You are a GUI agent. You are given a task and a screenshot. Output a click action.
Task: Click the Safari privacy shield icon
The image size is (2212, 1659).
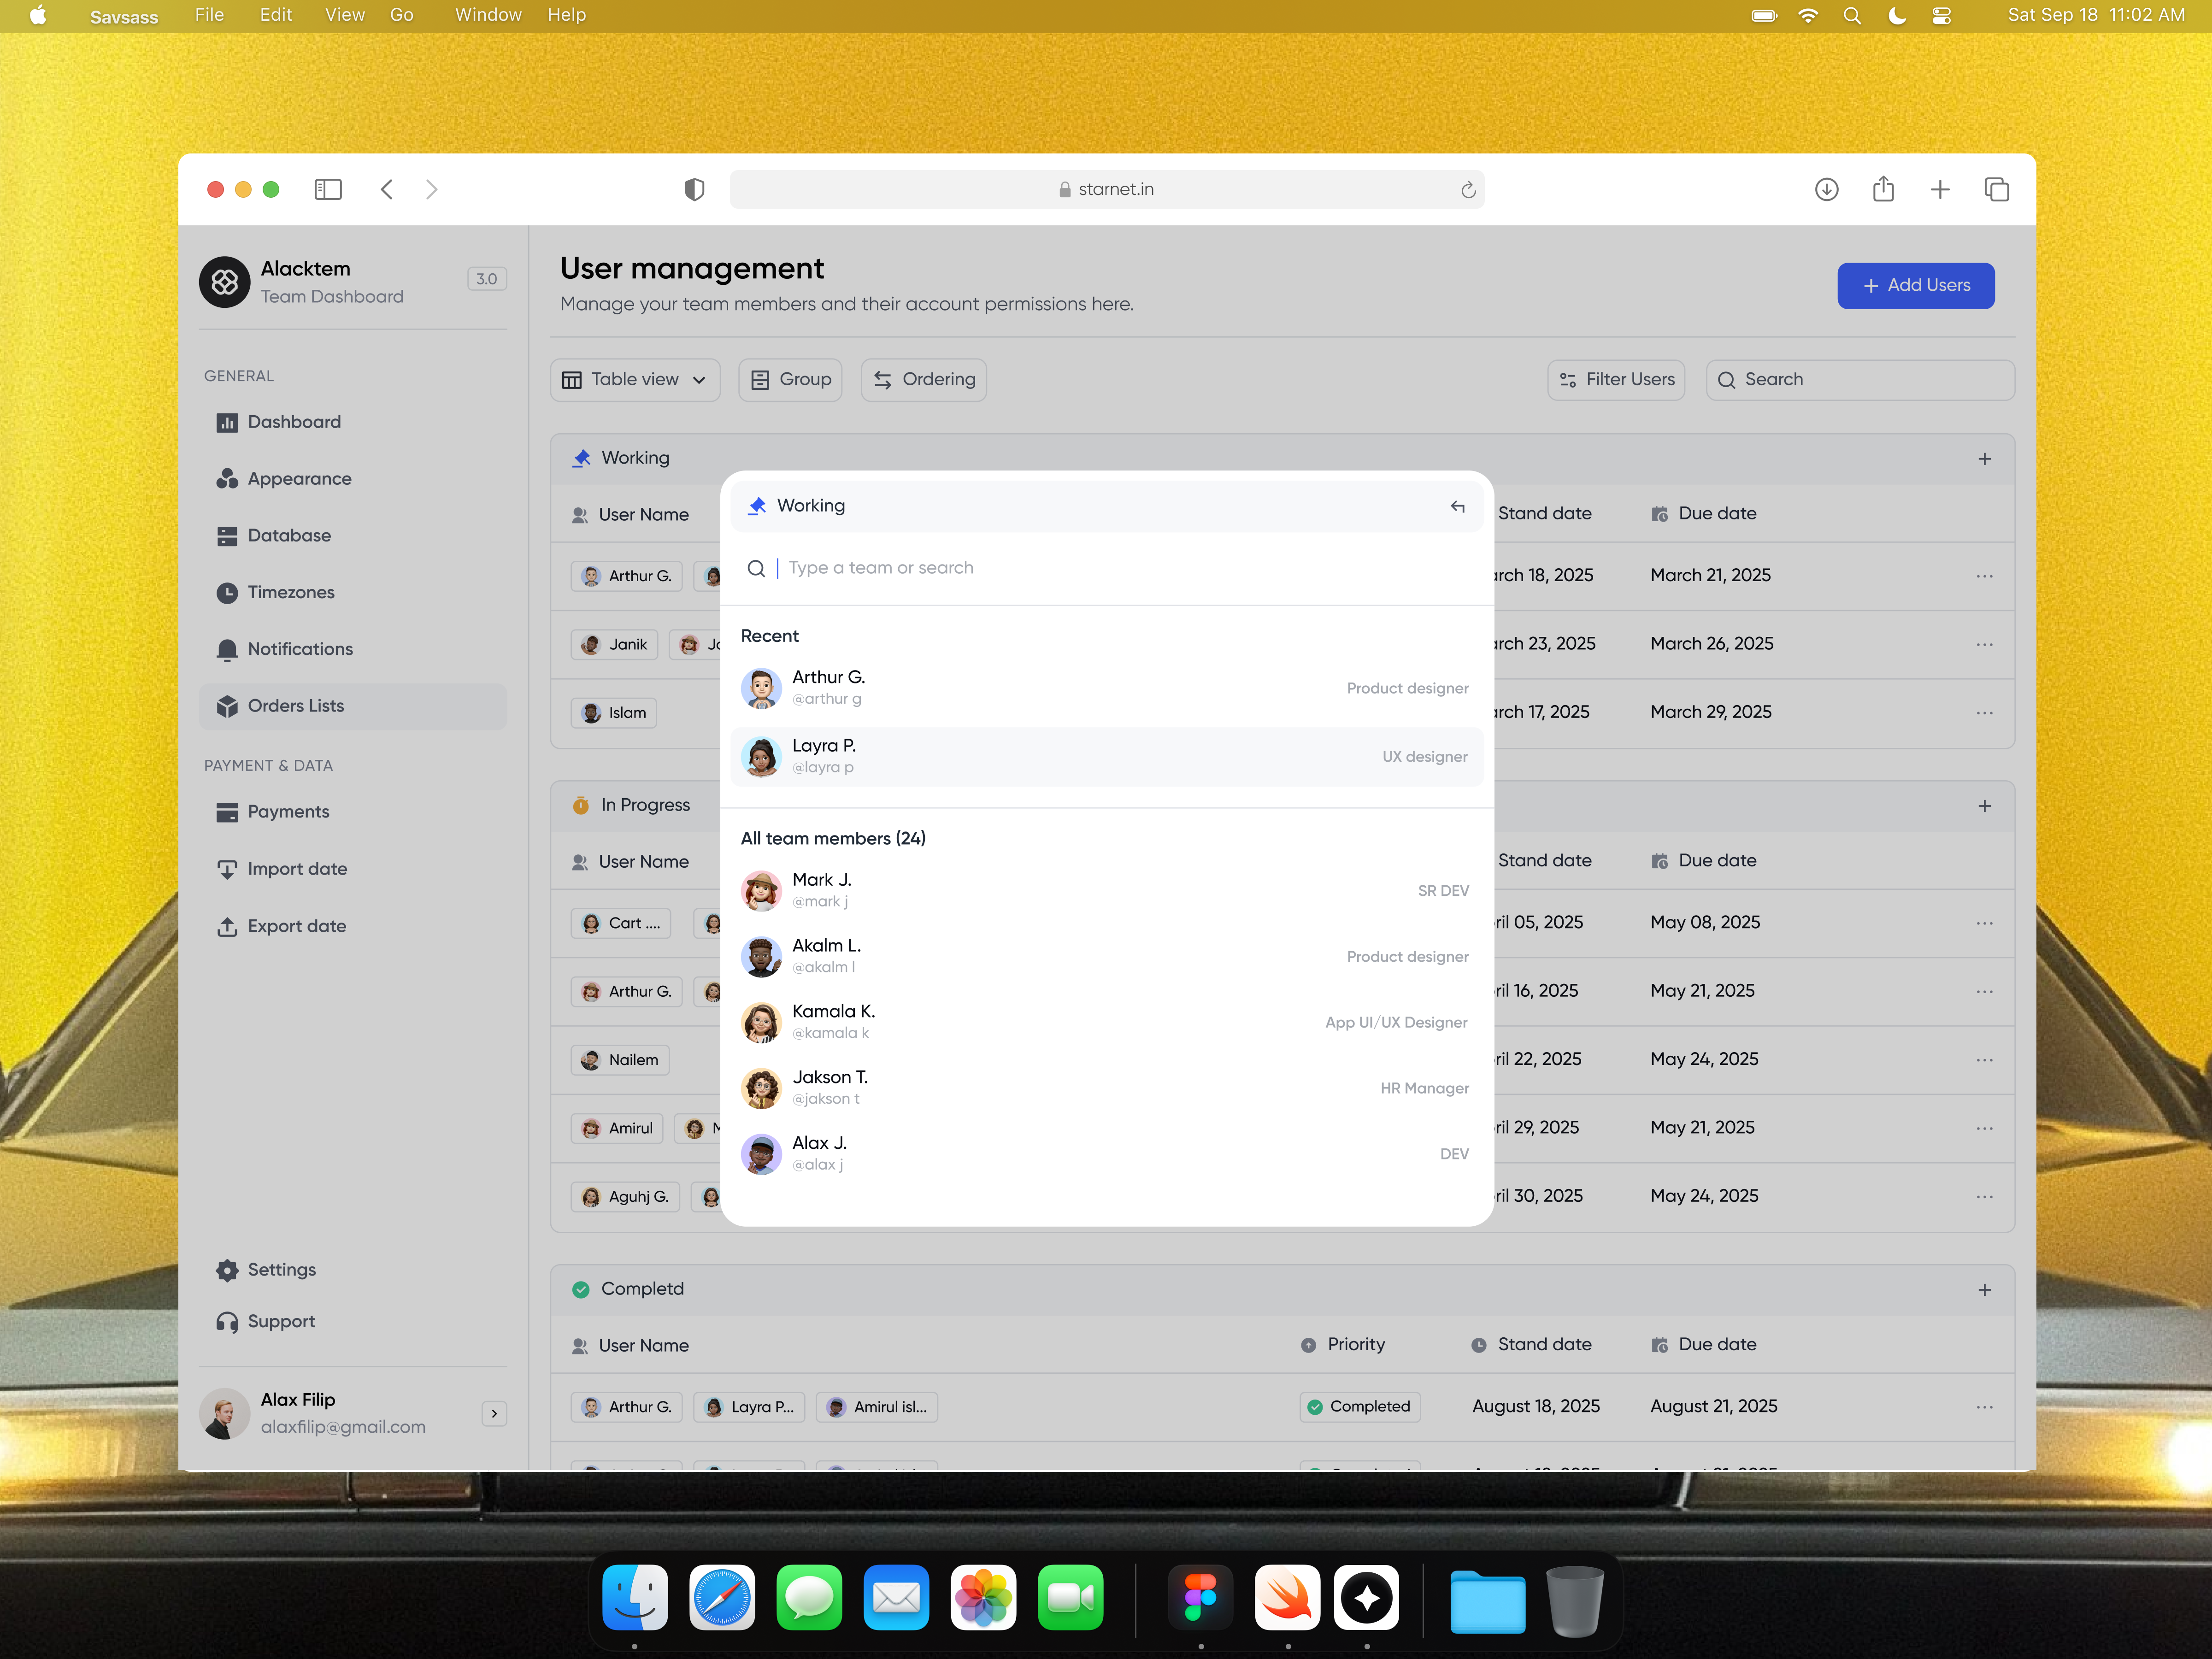[694, 189]
